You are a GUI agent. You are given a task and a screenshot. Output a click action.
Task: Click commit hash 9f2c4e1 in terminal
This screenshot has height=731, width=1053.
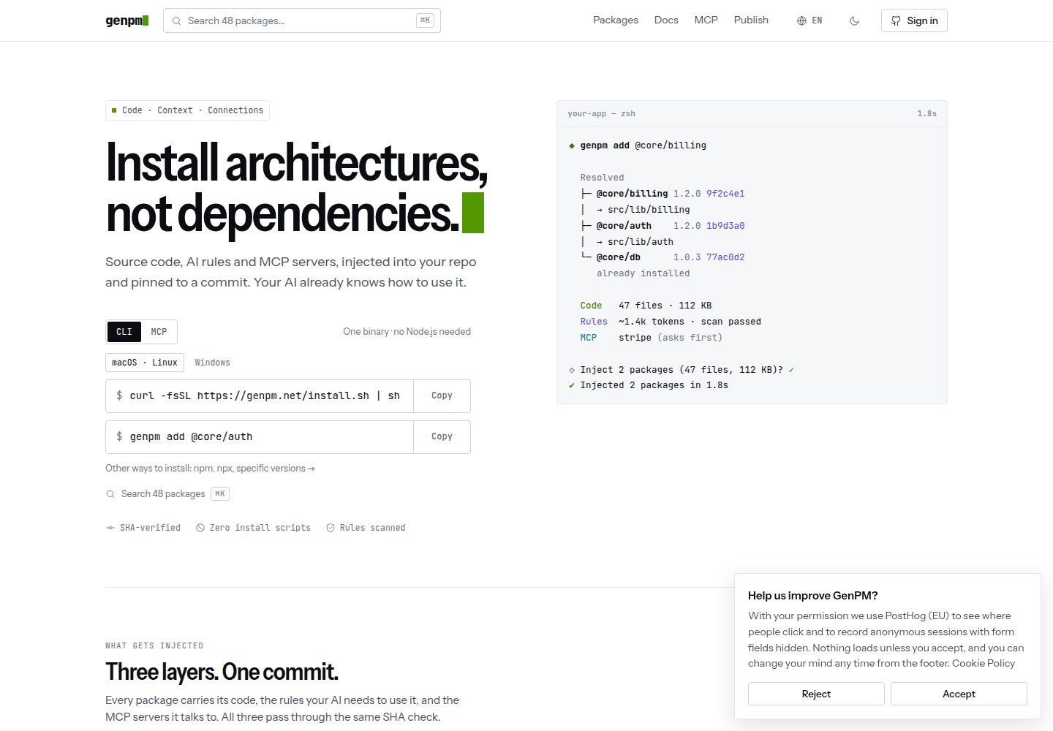click(725, 194)
